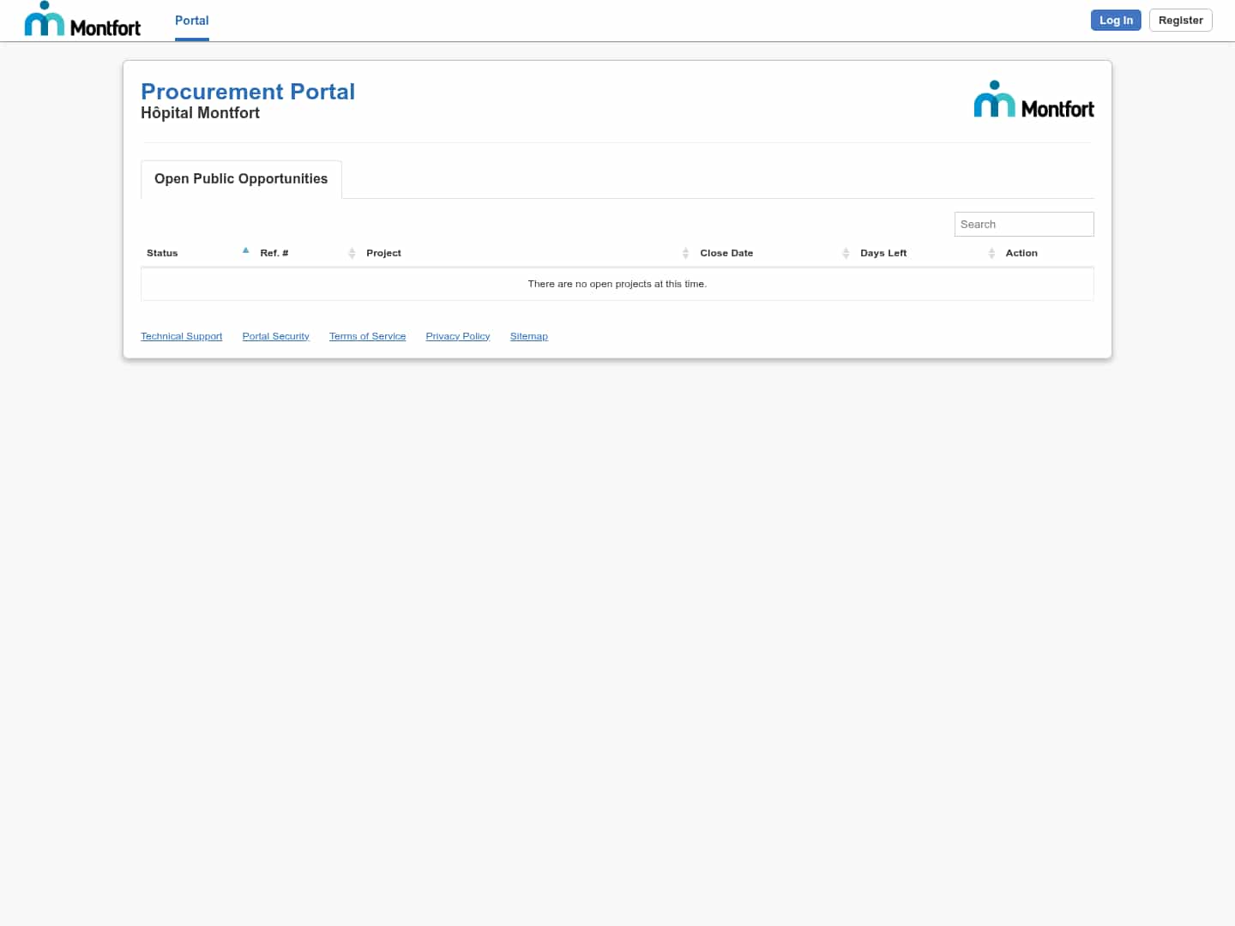Select Portal in the navigation bar
The height and width of the screenshot is (926, 1235).
coord(191,21)
